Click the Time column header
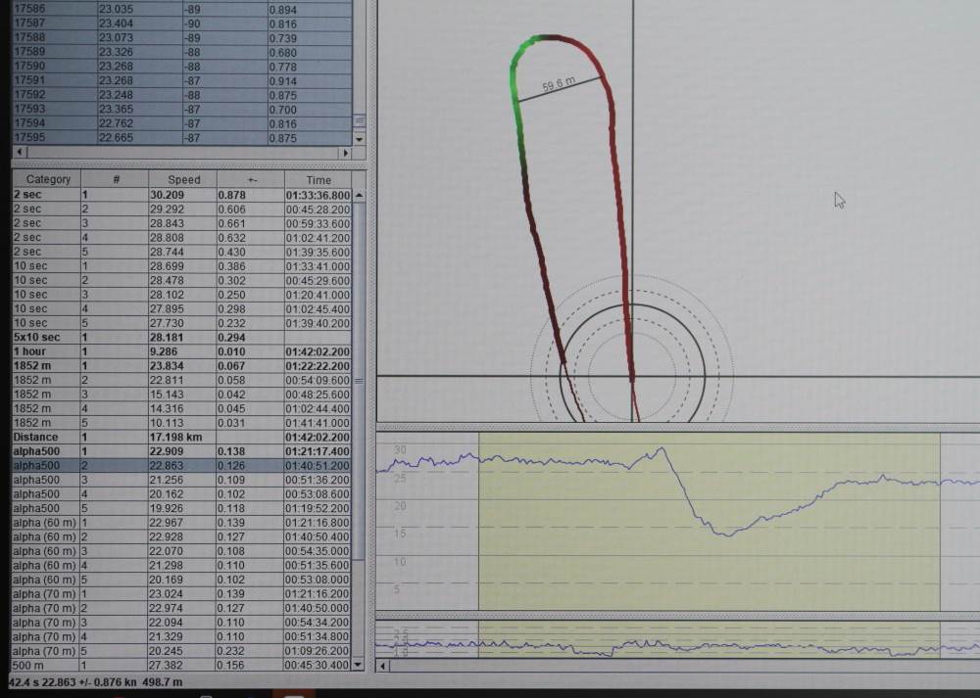The width and height of the screenshot is (980, 698). point(318,180)
